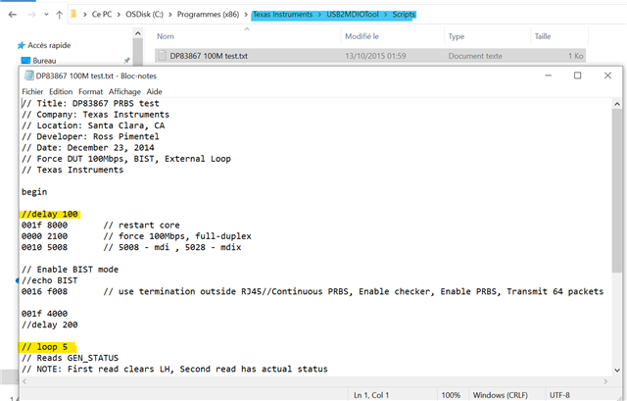The image size is (627, 401).
Task: Click the Notepad icon in title bar
Action: tap(28, 75)
